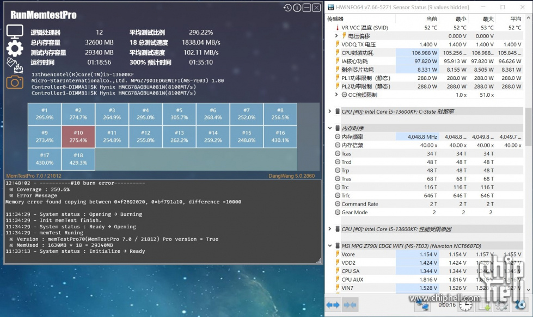The width and height of the screenshot is (533, 317).
Task: Take a screenshot with the orange camera icon
Action: [15, 82]
